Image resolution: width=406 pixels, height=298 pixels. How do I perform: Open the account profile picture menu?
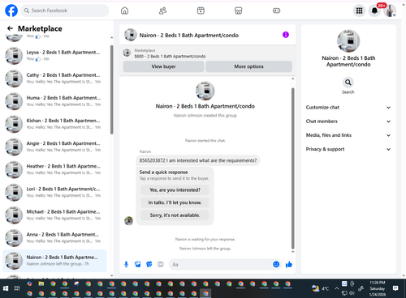[x=390, y=11]
